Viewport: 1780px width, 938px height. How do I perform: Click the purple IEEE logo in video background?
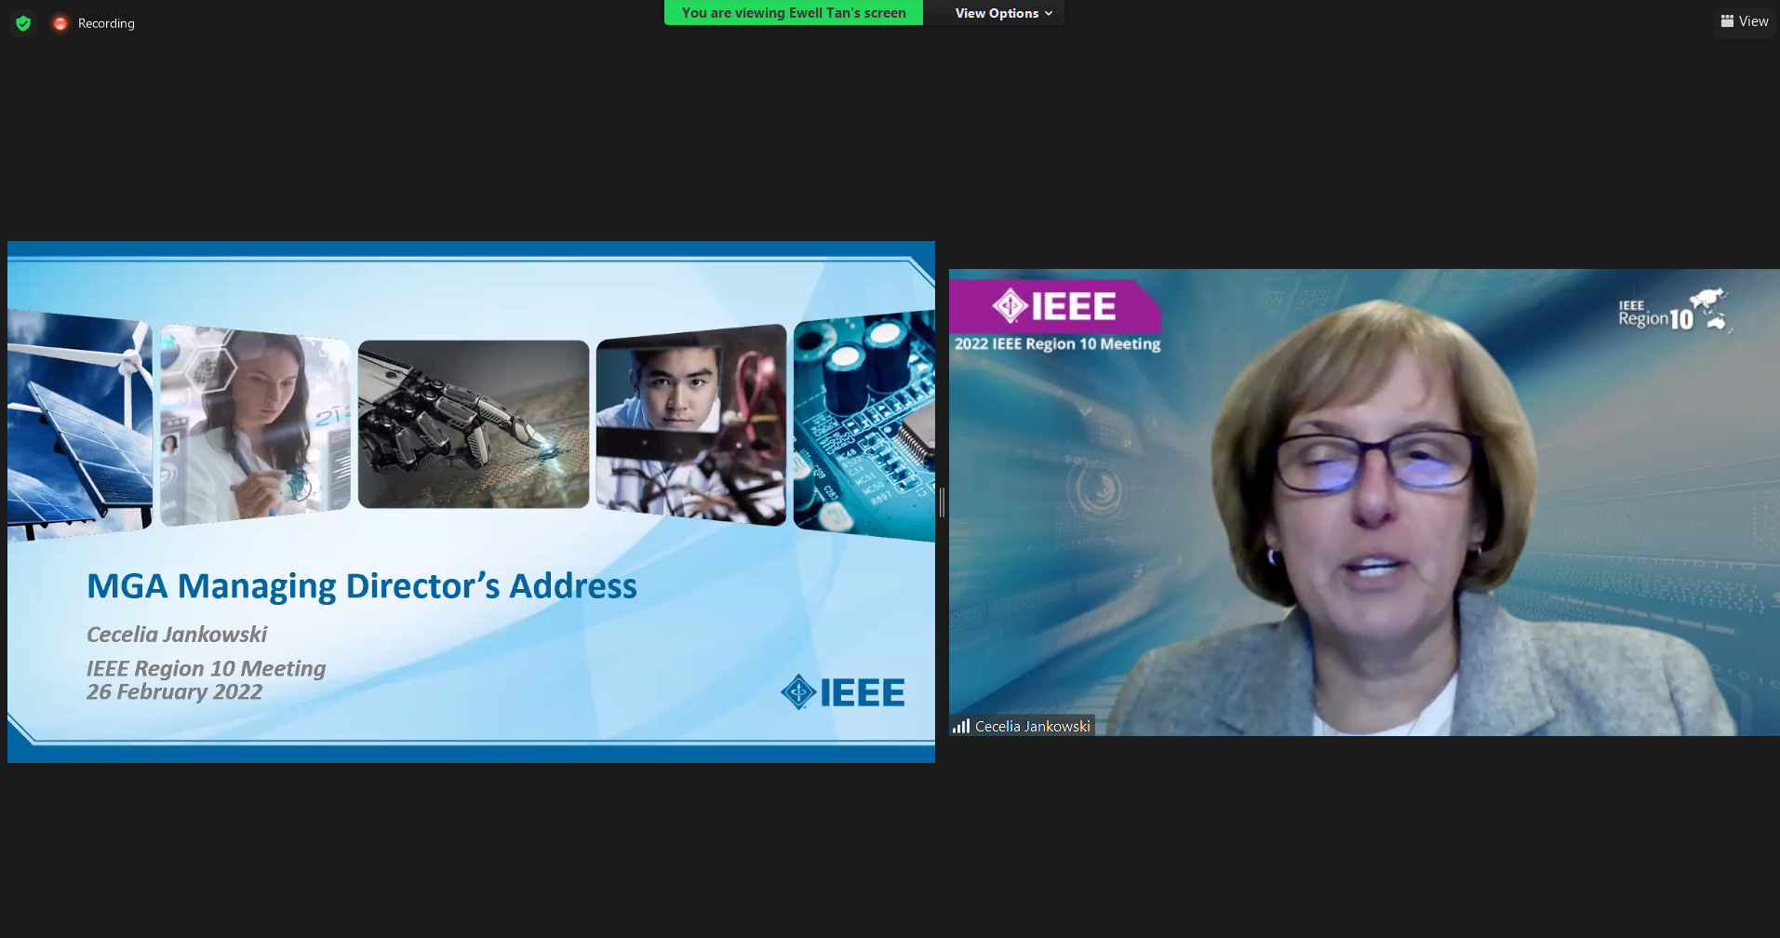1054,306
